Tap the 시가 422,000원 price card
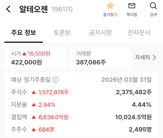 pyautogui.click(x=35, y=58)
